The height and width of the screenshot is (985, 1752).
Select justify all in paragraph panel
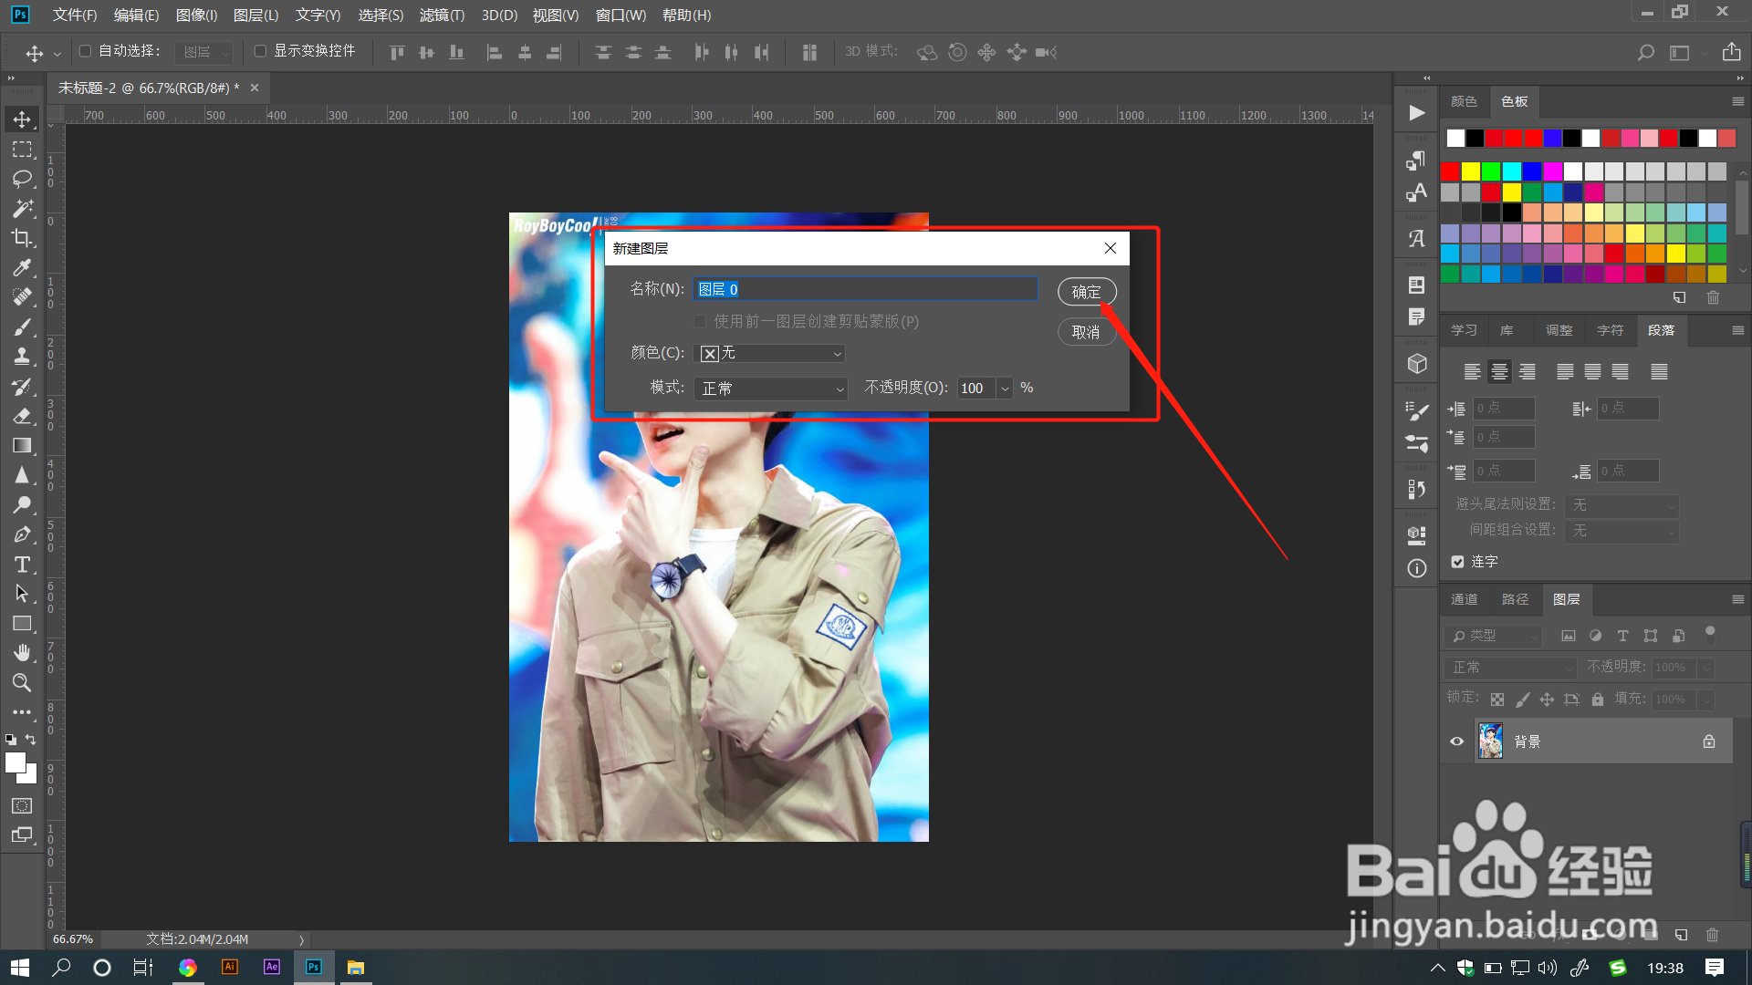(1659, 372)
